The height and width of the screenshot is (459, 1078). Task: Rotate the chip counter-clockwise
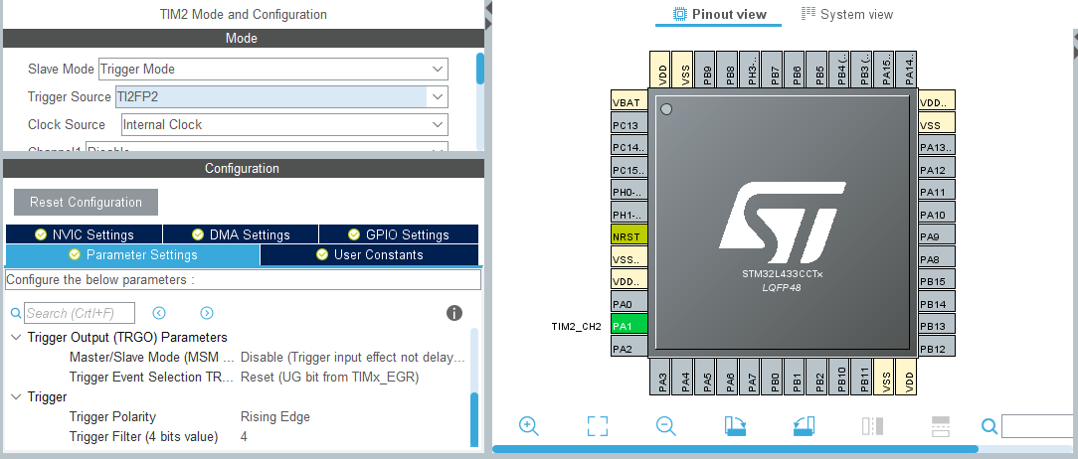(804, 426)
